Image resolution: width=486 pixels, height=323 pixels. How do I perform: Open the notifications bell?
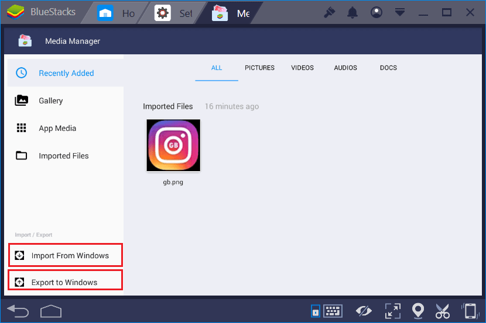(352, 12)
